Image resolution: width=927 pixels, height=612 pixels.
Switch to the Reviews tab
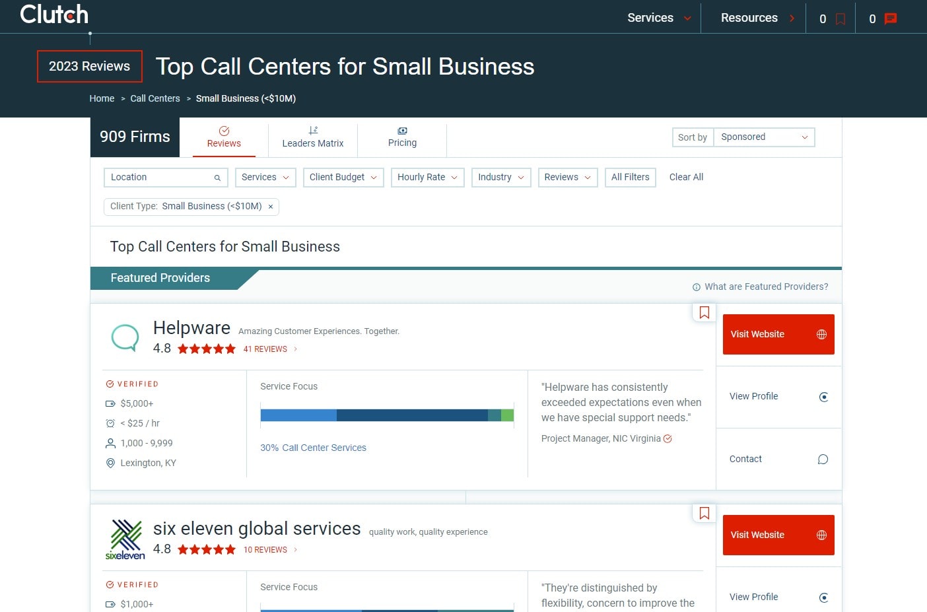pyautogui.click(x=224, y=137)
